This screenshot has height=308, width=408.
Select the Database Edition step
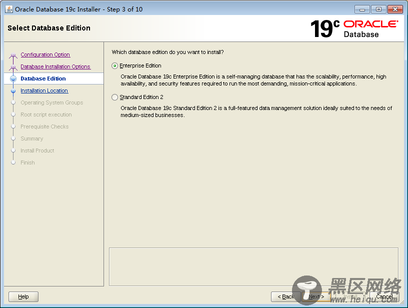(x=43, y=78)
